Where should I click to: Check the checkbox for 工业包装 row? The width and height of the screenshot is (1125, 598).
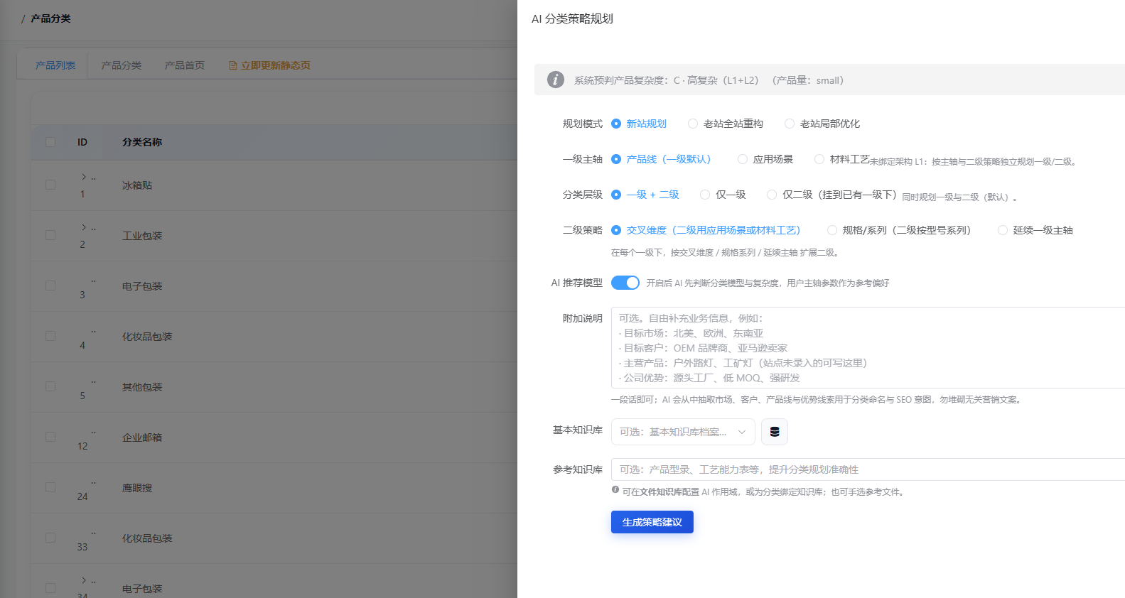coord(50,235)
